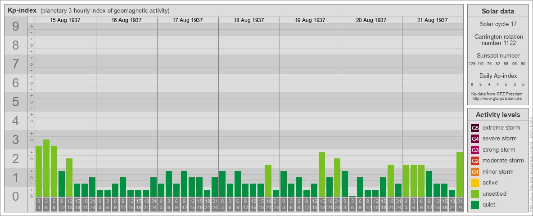Viewport: 533px width, 216px height.
Task: Select the yellow 'active' legend swatch
Action: [x=475, y=183]
